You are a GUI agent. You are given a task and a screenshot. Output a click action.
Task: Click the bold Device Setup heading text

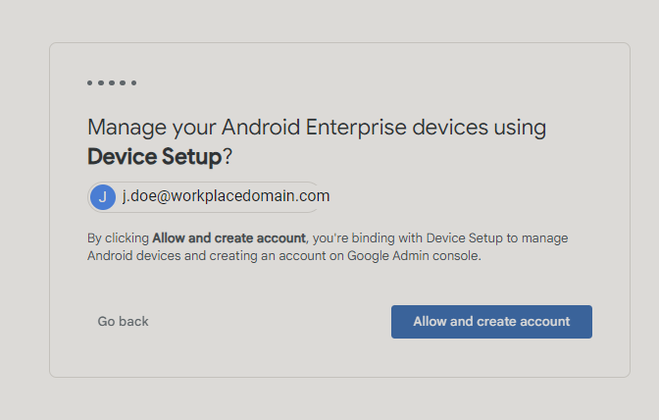coord(154,156)
